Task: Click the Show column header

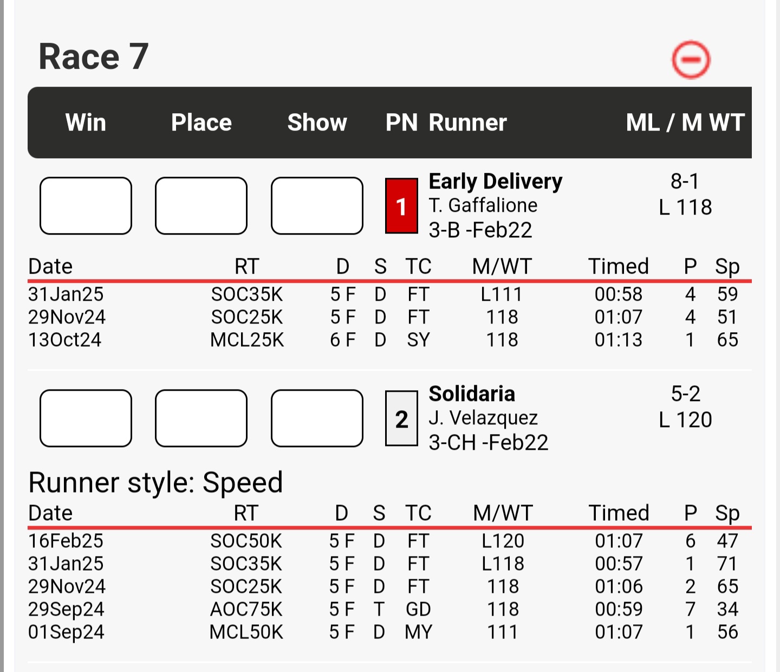Action: 317,122
